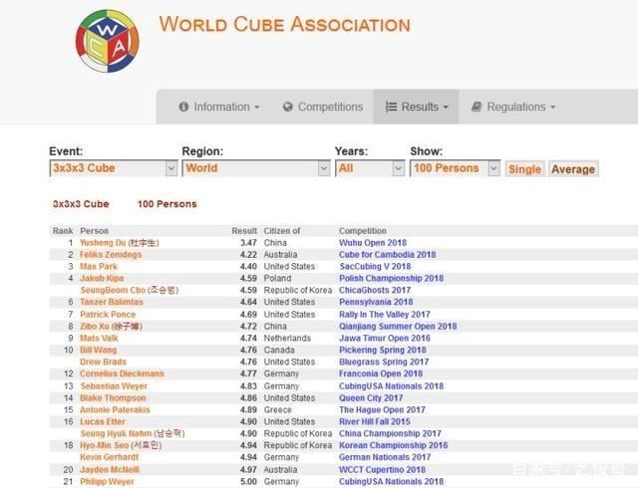Open the Event dropdown showing 3x3x3 Cube
Image resolution: width=638 pixels, height=488 pixels.
(114, 168)
